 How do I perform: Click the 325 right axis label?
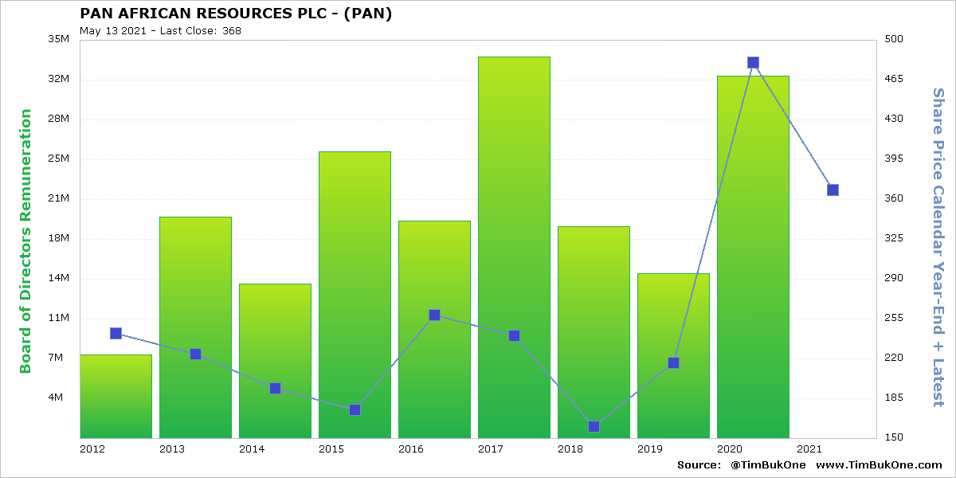[x=893, y=238]
